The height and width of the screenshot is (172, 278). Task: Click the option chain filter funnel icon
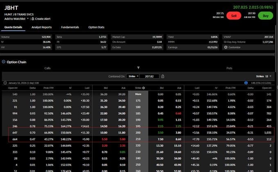(138, 68)
